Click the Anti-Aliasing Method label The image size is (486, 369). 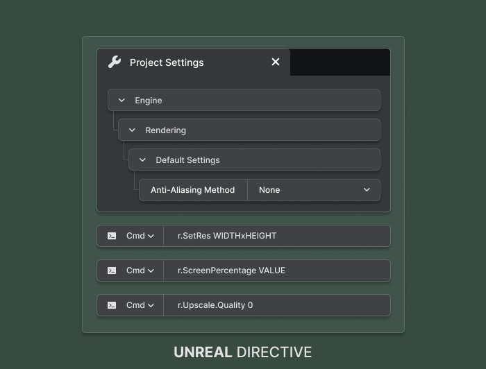tap(192, 190)
